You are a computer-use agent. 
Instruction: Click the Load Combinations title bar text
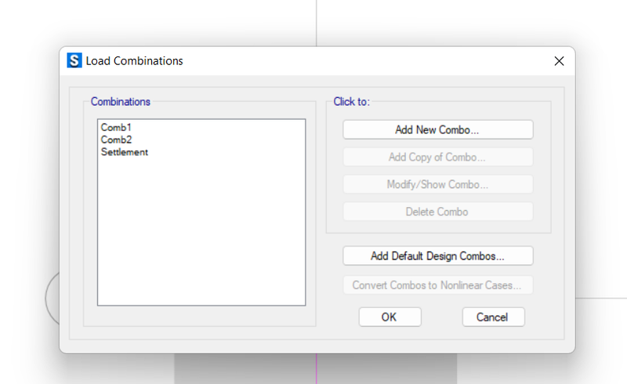click(x=134, y=60)
